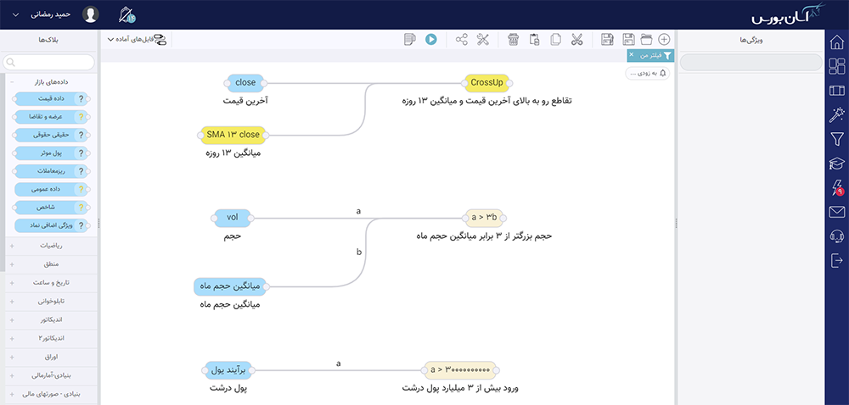Paste using the clipboard icon

click(535, 40)
